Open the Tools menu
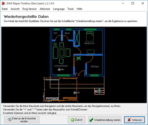Image resolution: width=148 pixels, height=125 pixels. [x=71, y=9]
